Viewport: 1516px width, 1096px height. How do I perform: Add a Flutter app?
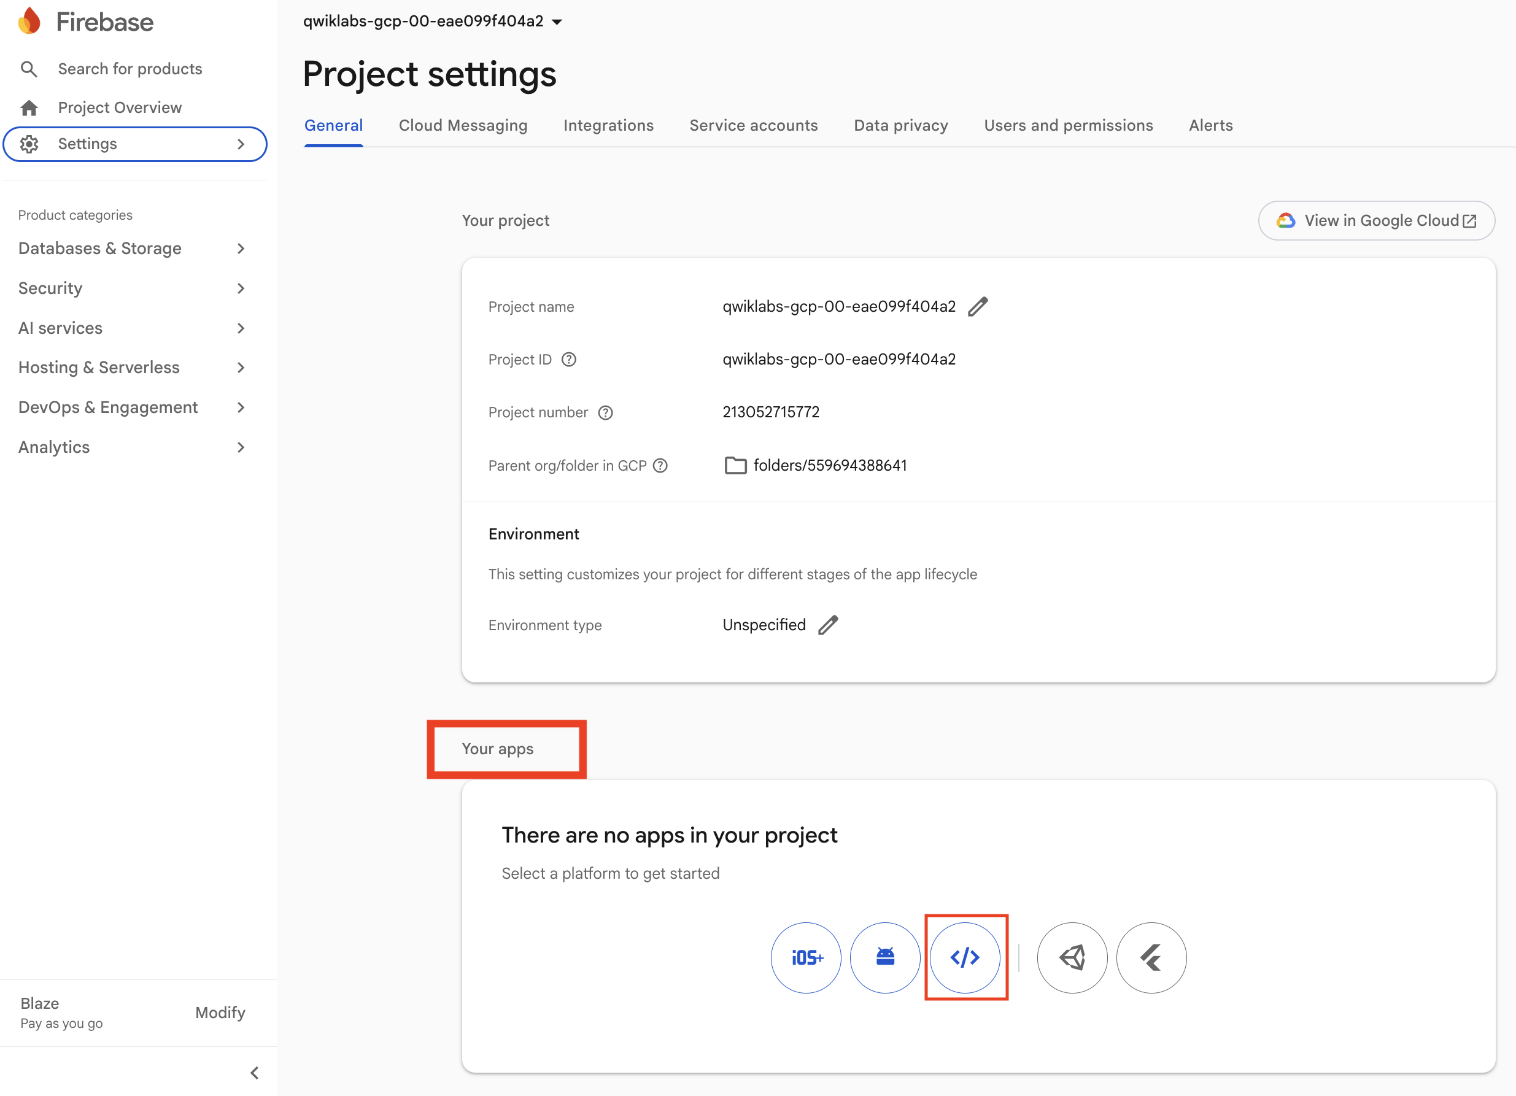tap(1151, 958)
